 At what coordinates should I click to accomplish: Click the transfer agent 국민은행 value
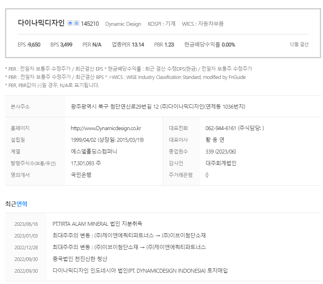(x=81, y=175)
